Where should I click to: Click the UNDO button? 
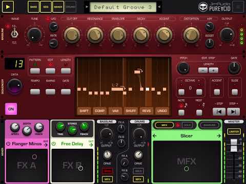coord(162,111)
